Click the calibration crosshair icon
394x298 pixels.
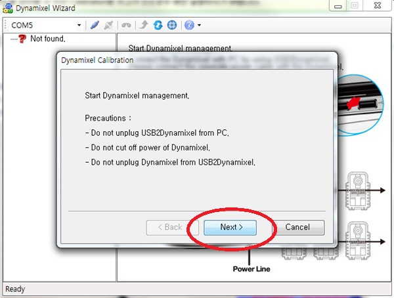pyautogui.click(x=172, y=25)
